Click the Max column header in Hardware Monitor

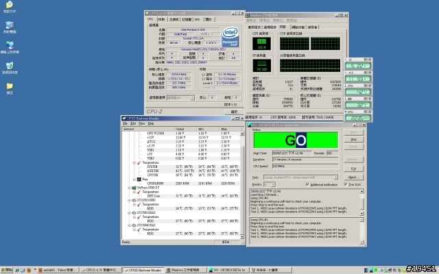point(231,129)
